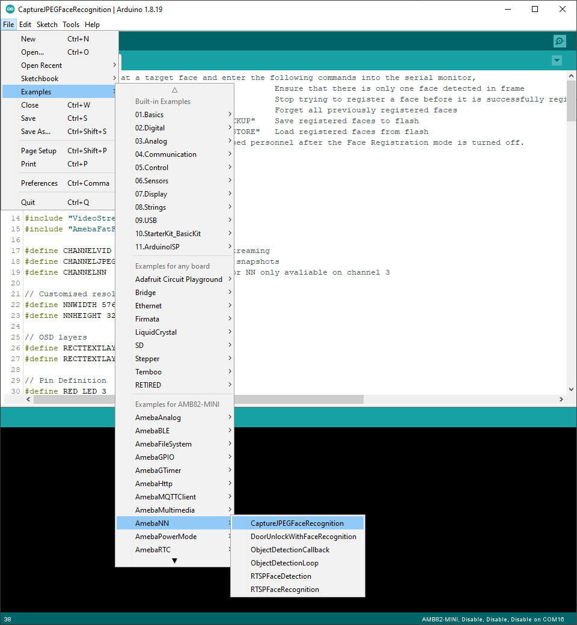This screenshot has width=577, height=625.
Task: Open the Edit menu
Action: click(25, 25)
